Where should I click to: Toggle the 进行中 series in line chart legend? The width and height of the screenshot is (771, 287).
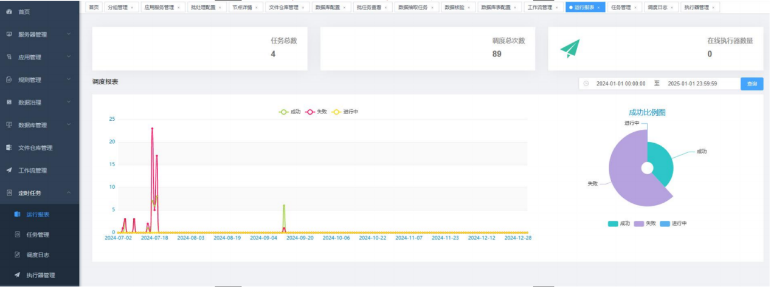click(x=337, y=112)
